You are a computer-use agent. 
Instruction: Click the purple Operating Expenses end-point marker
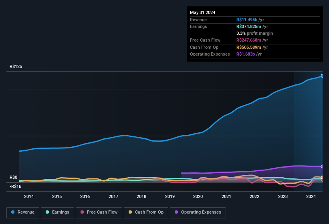coord(322,166)
